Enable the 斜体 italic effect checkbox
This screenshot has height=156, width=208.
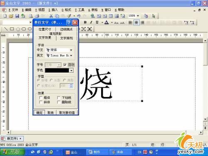[41, 102]
